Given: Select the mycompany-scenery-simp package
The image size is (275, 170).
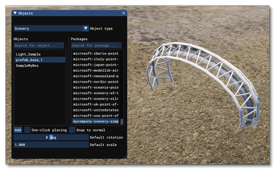Looking at the screenshot, I should (96, 121).
